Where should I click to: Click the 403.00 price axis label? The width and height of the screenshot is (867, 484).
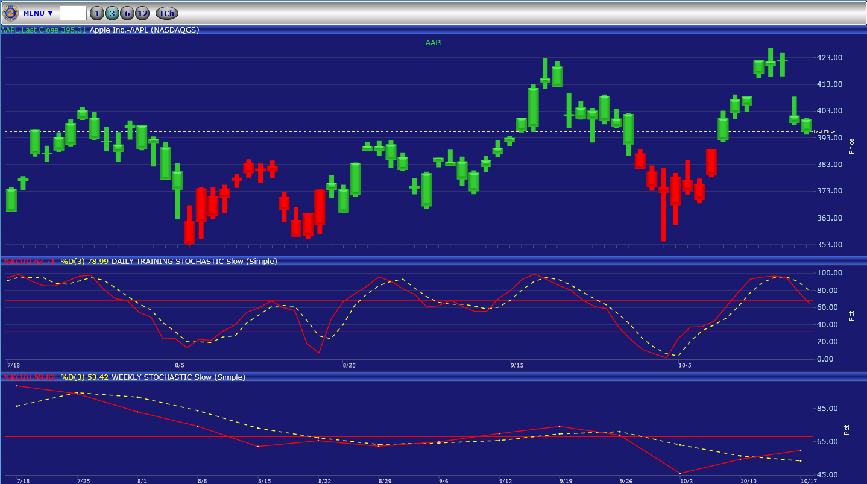(x=829, y=111)
